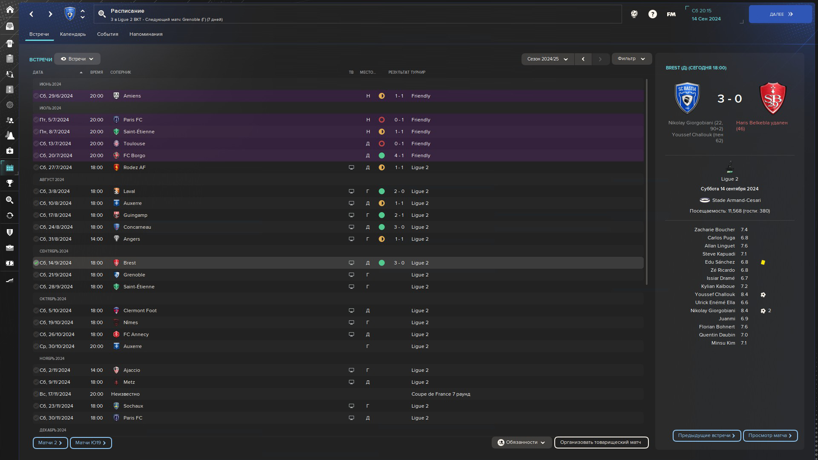The height and width of the screenshot is (460, 818).
Task: Toggle checkmark for Brest 14/9/2024 fixture
Action: (x=36, y=263)
